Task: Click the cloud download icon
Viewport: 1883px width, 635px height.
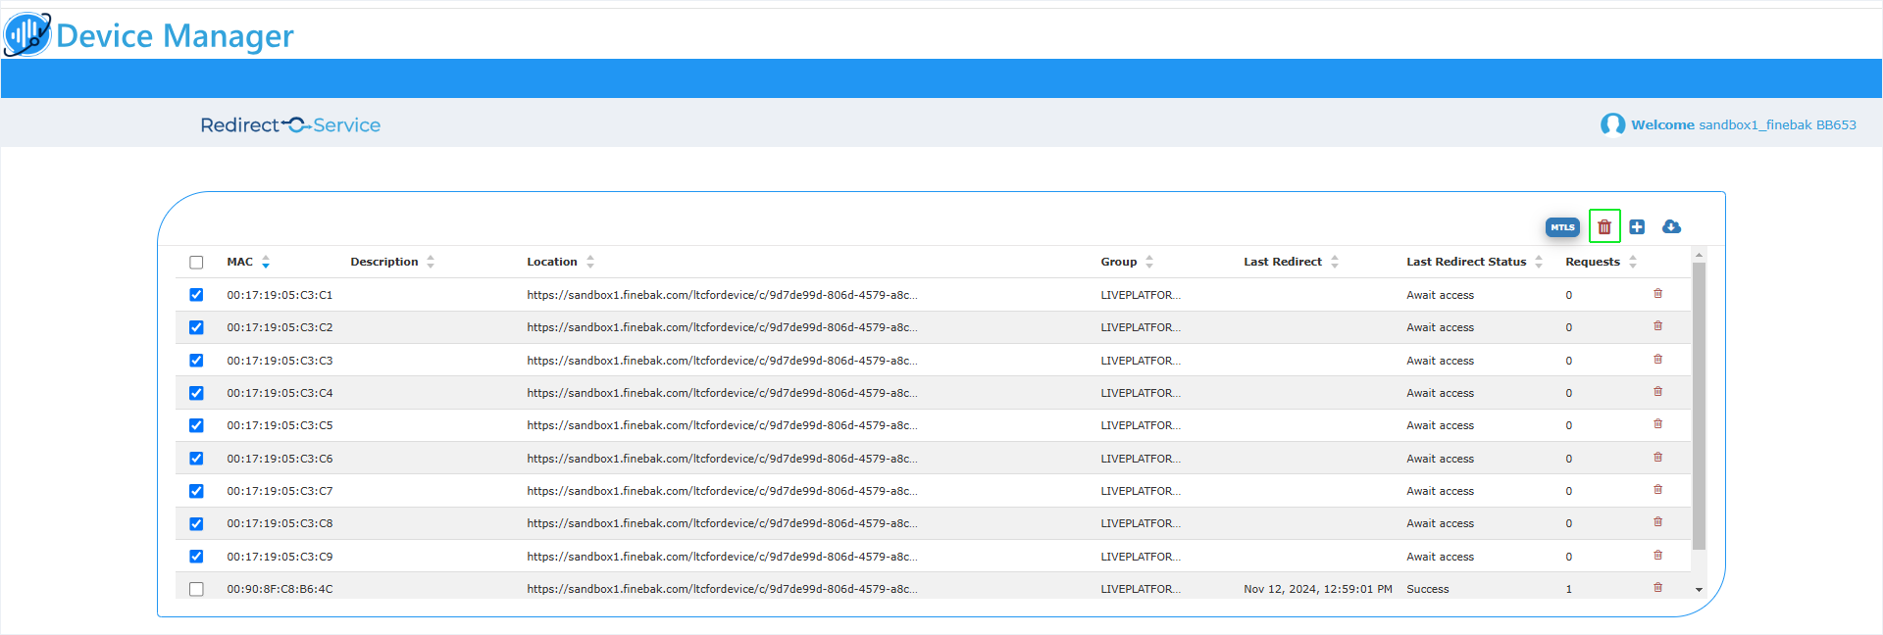Action: click(x=1672, y=226)
